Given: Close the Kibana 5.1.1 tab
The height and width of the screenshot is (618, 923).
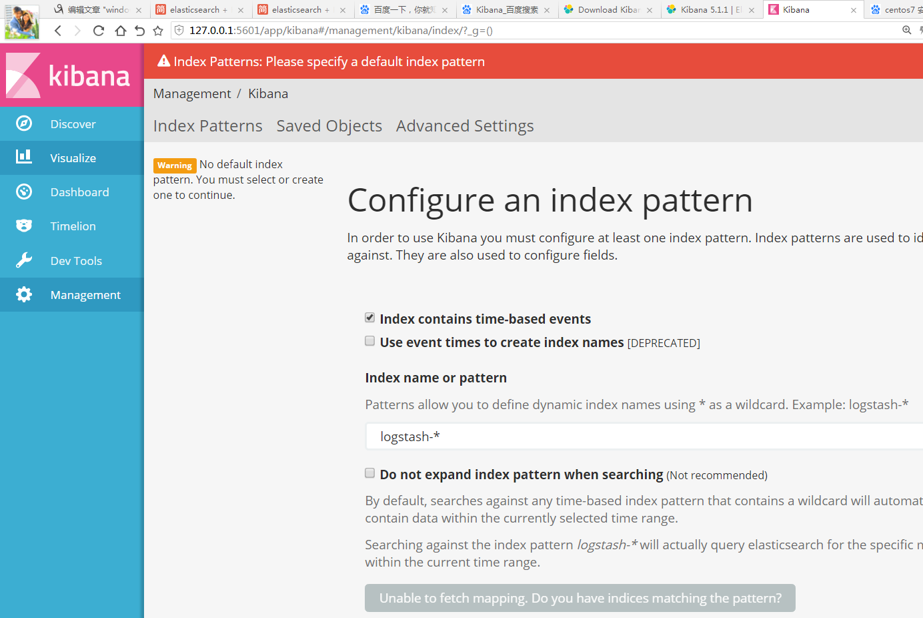Looking at the screenshot, I should [x=752, y=10].
